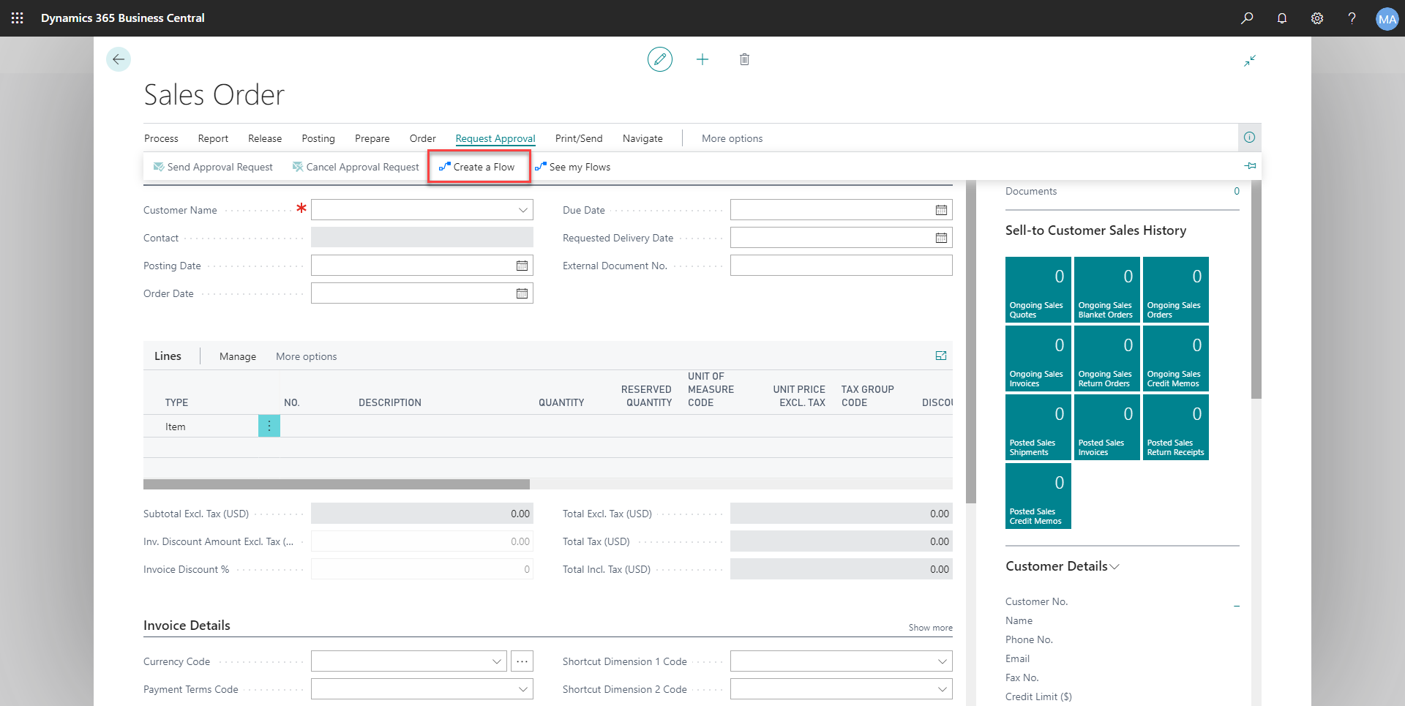The height and width of the screenshot is (706, 1405).
Task: Open the notifications bell
Action: [x=1282, y=18]
